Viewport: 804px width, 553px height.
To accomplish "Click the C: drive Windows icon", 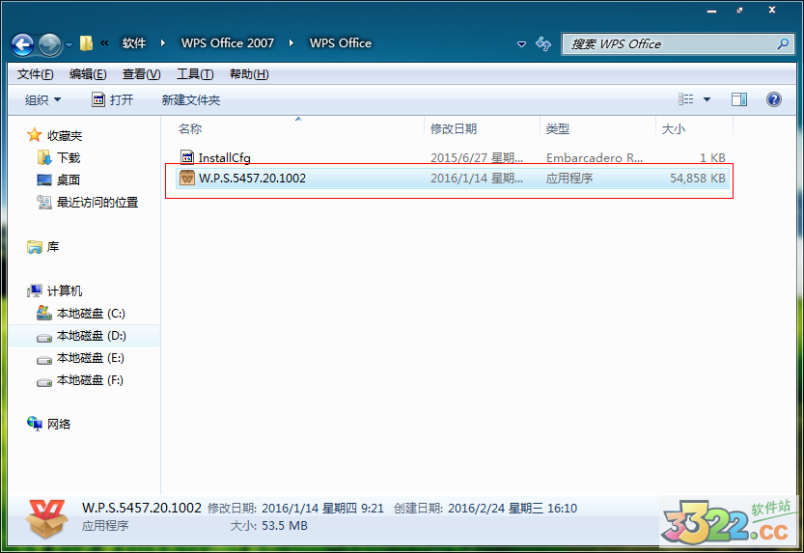I will [44, 313].
